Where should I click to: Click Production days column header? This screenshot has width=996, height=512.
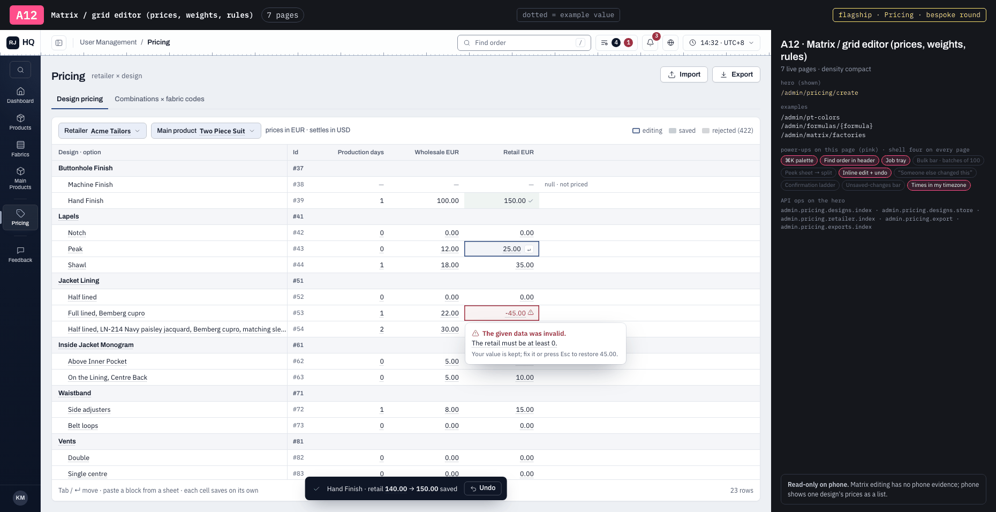pyautogui.click(x=360, y=152)
